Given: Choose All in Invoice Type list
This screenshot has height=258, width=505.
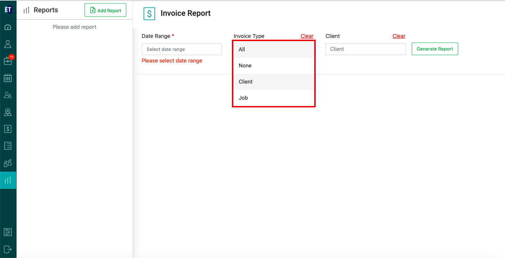Looking at the screenshot, I should (x=274, y=49).
